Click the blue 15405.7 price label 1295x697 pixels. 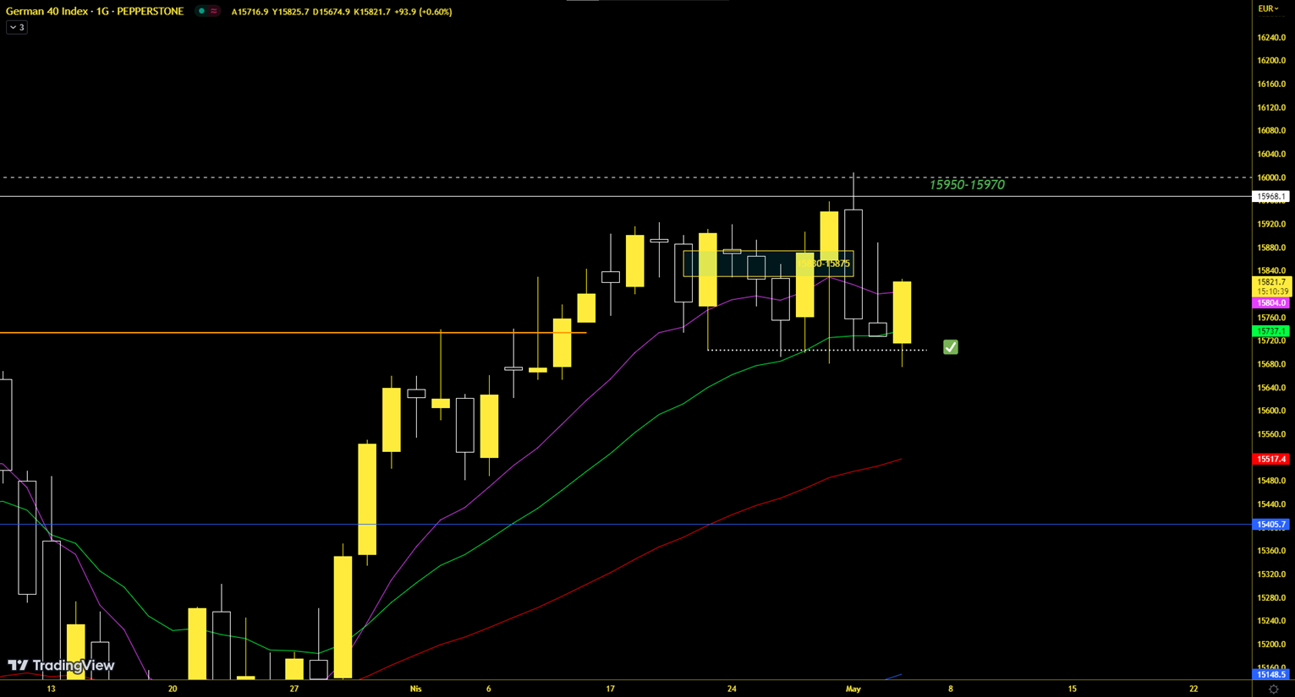[1270, 525]
